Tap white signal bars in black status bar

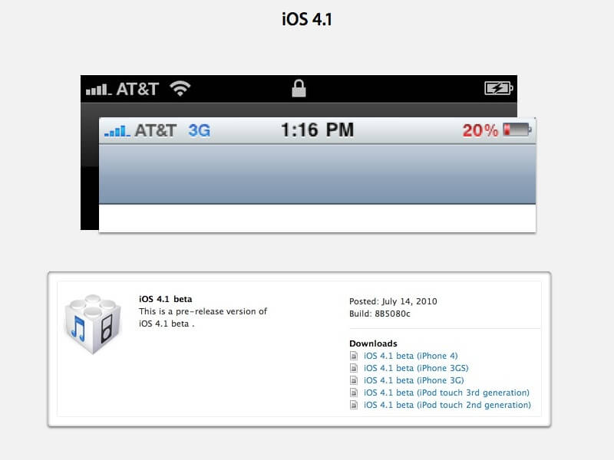(x=99, y=90)
